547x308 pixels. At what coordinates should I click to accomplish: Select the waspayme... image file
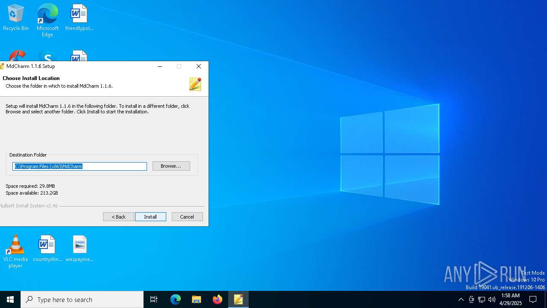point(79,249)
